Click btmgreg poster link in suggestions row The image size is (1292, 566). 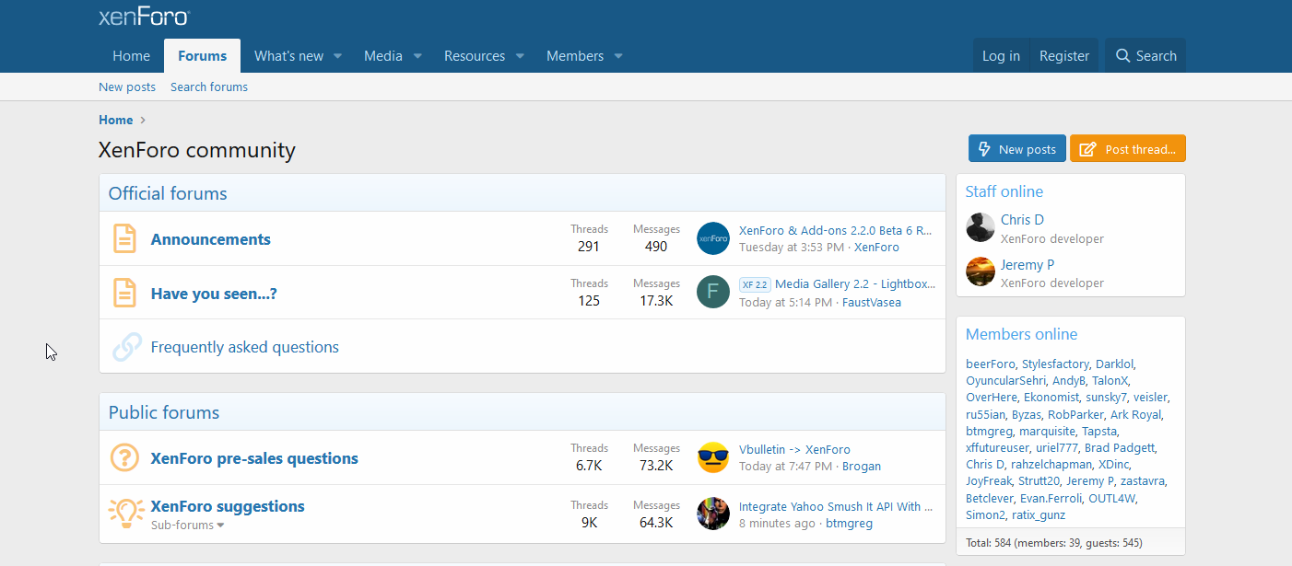849,523
